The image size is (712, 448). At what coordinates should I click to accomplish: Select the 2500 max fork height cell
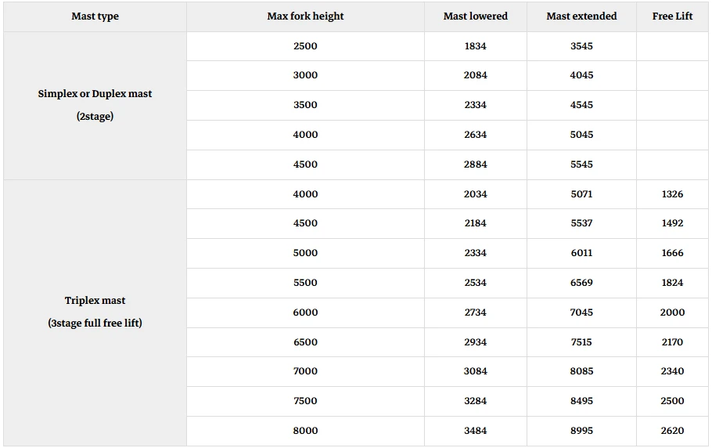tap(305, 46)
